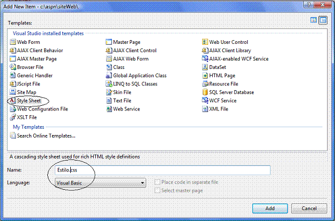This screenshot has width=335, height=221.
Task: Select the AJAX Client Control icon
Action: 109,51
